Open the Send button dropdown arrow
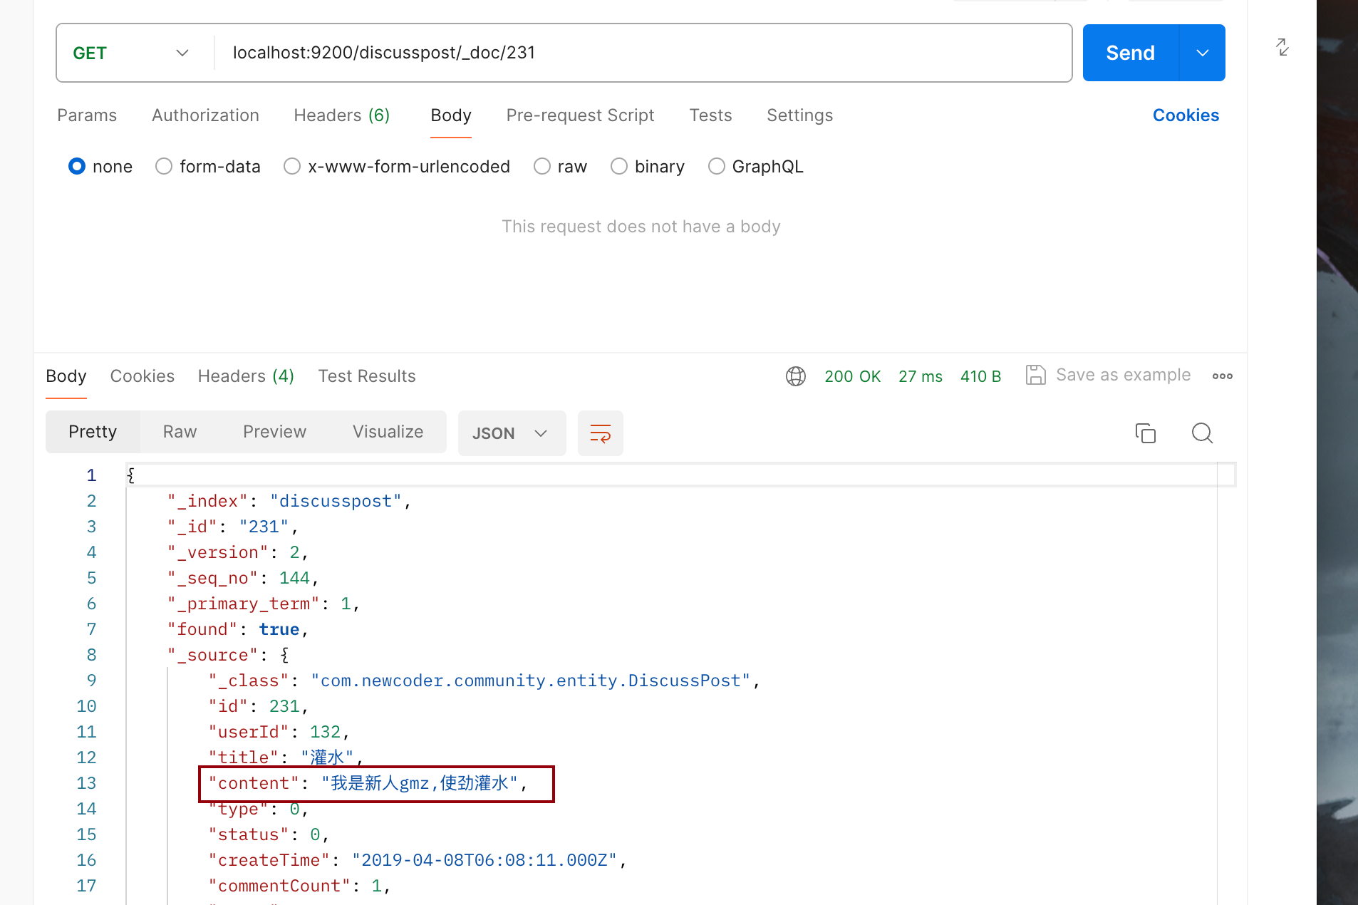Screen dimensions: 1358x905 (1203, 53)
